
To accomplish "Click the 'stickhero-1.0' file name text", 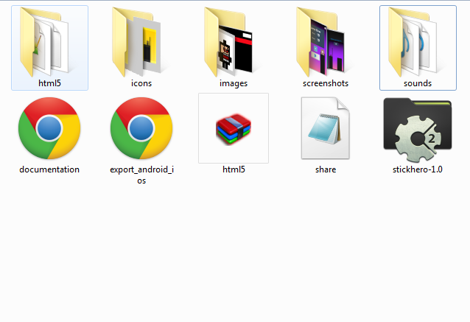I will (418, 169).
